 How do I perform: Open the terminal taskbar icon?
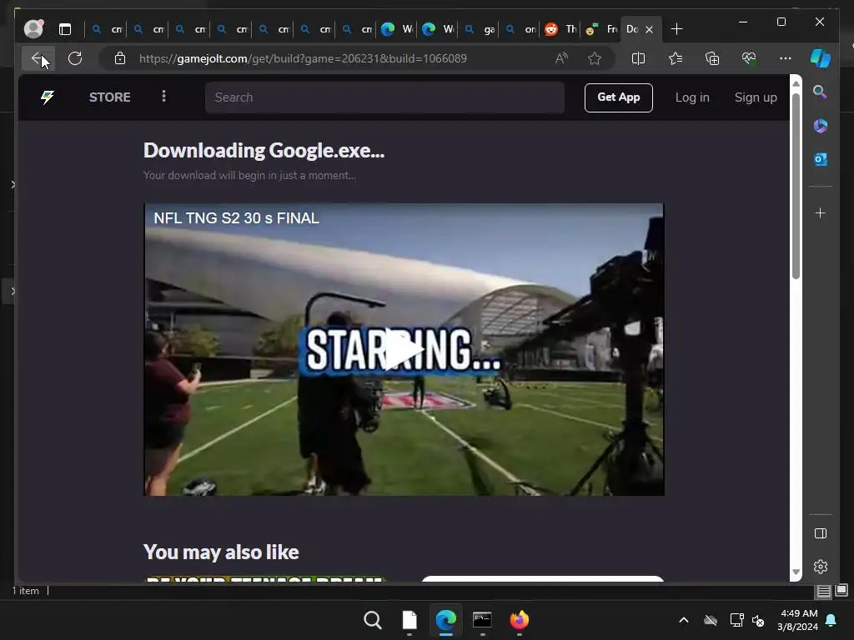point(483,620)
